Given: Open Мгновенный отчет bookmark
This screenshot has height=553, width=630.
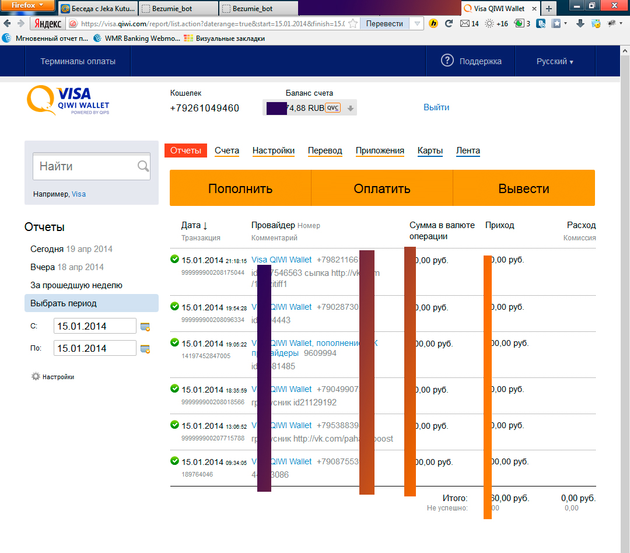Looking at the screenshot, I should (x=45, y=38).
